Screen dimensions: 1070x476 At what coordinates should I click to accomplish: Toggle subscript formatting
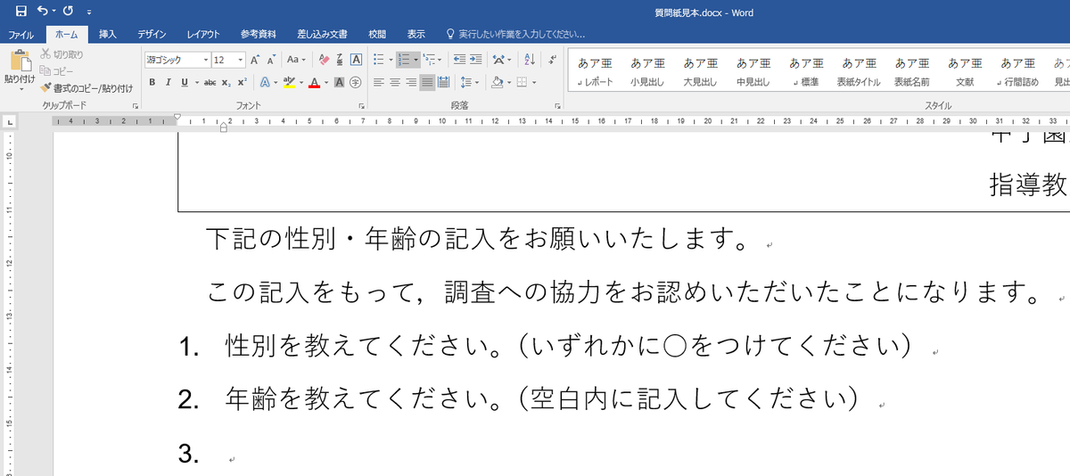(x=226, y=82)
